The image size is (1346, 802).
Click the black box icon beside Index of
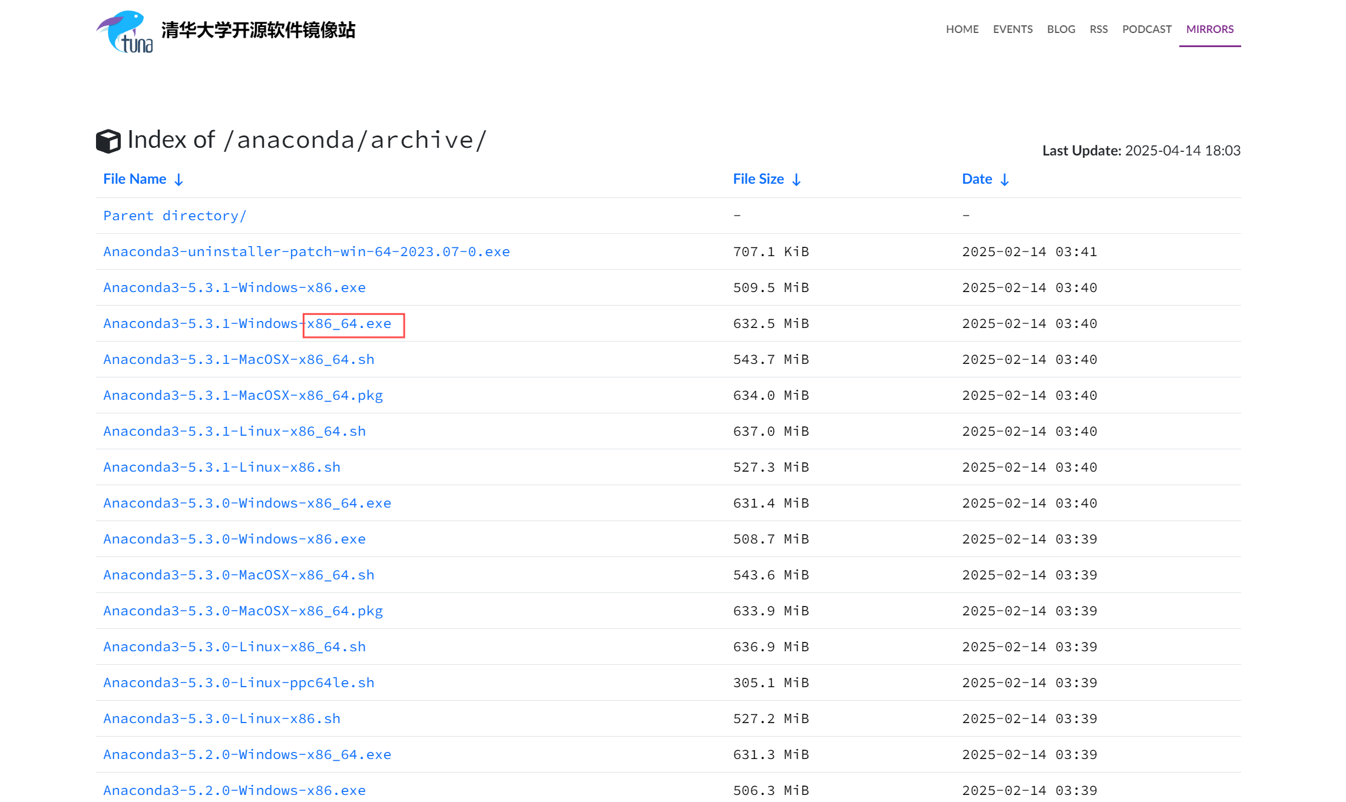tap(108, 141)
